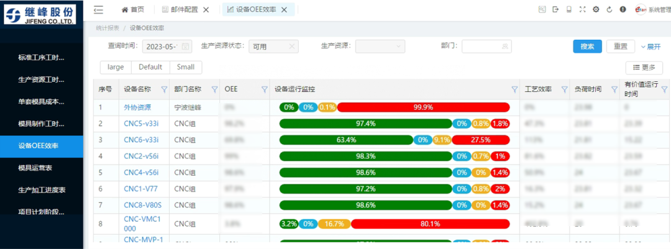Viewport: 671px width, 249px height.
Task: Switch to the 邮件配置 tab
Action: (x=181, y=10)
